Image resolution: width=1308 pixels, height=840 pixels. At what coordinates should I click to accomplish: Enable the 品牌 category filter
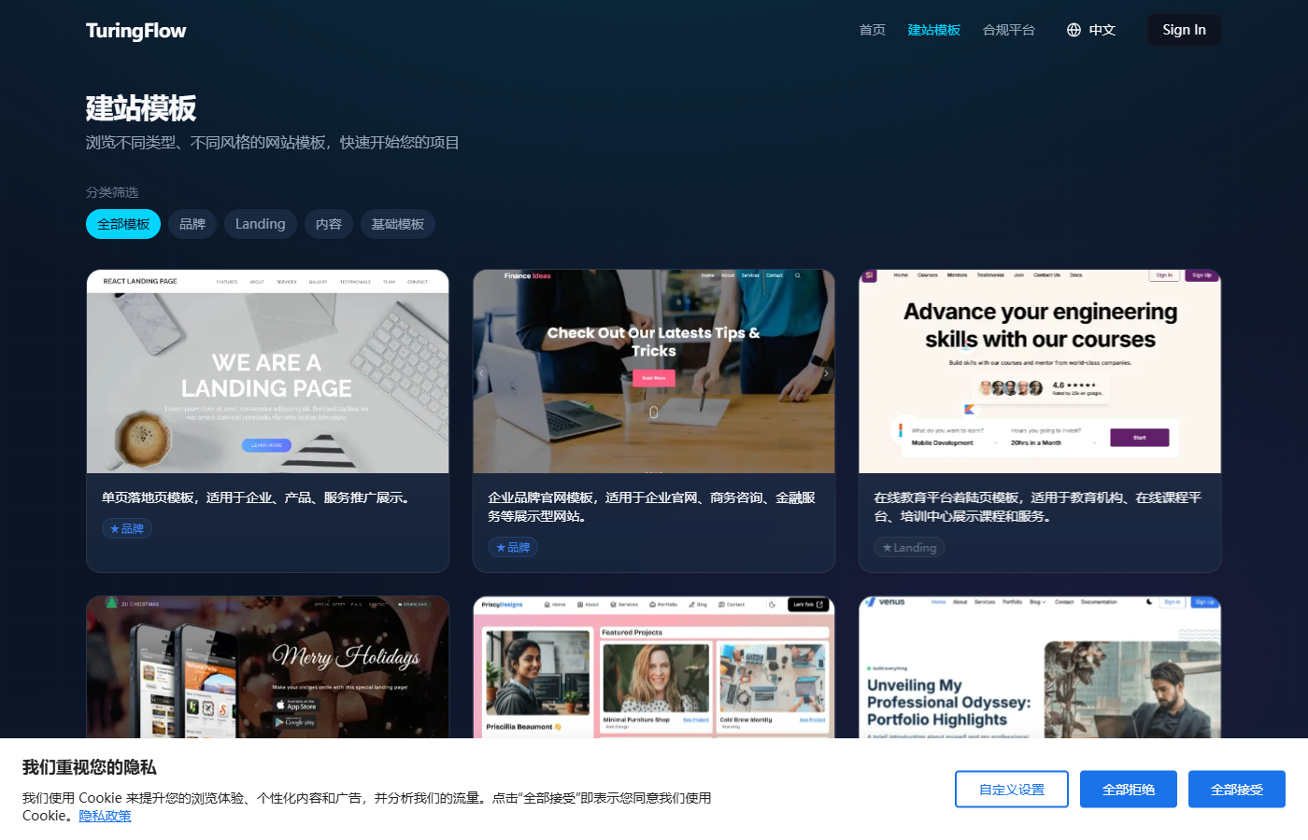[192, 224]
